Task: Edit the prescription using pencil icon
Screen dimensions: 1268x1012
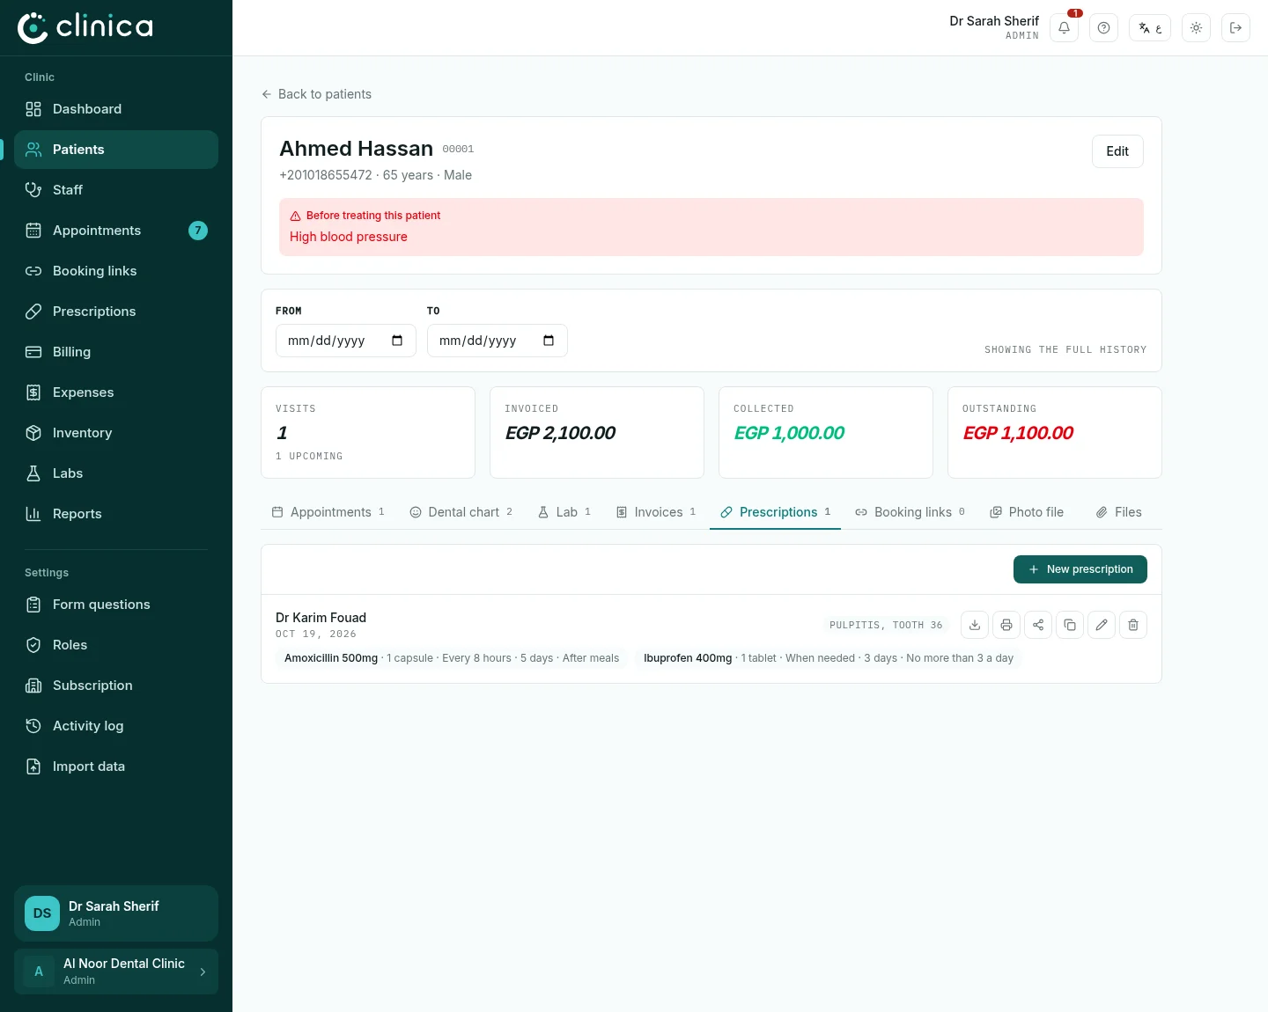Action: coord(1102,625)
